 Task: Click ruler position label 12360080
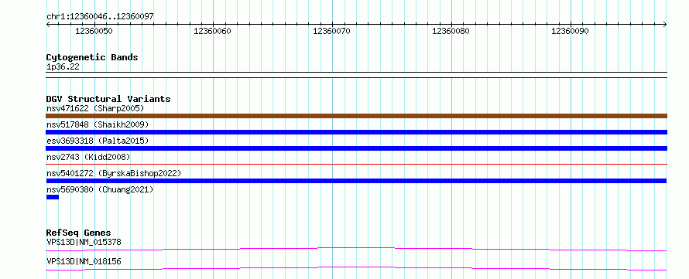coord(451,31)
